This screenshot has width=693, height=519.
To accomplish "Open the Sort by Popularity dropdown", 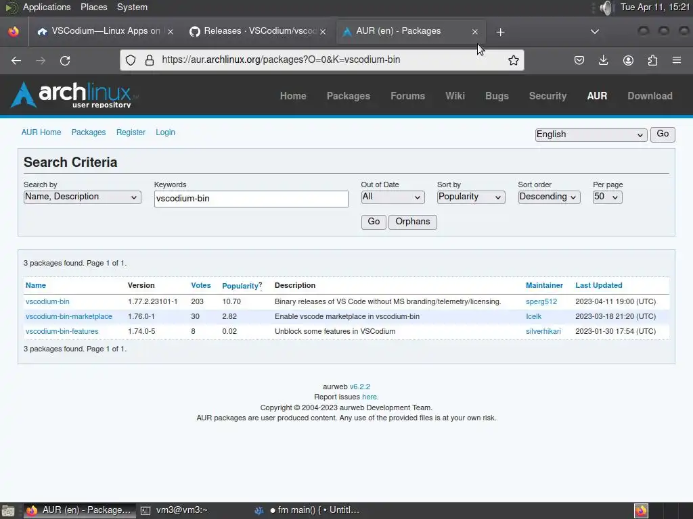I will coord(471,197).
